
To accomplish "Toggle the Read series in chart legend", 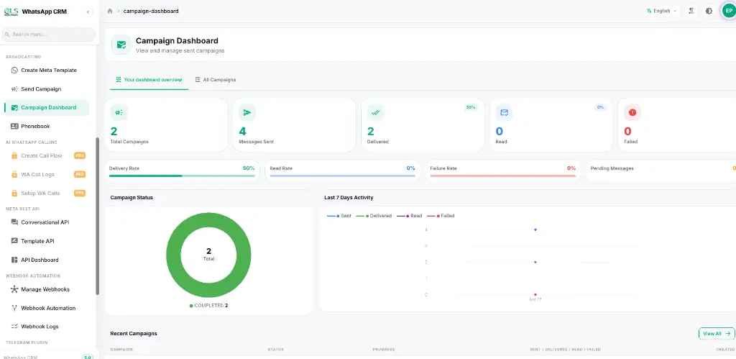I will point(409,216).
